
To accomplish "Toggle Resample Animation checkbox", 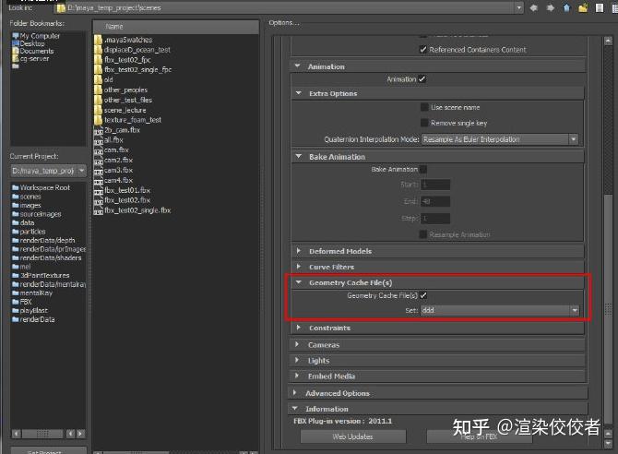I will [x=422, y=234].
